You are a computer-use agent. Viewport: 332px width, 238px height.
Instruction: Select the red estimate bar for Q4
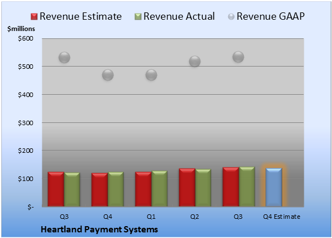point(99,189)
